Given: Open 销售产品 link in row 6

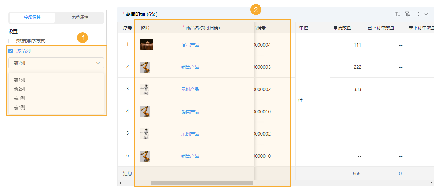Looking at the screenshot, I should click(190, 156).
